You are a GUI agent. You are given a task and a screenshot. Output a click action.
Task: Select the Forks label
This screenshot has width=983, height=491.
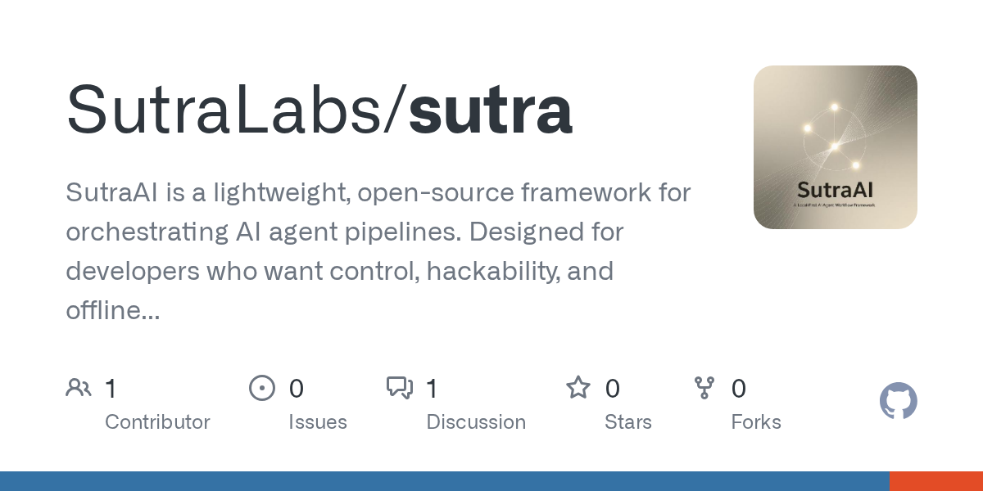[x=756, y=422]
